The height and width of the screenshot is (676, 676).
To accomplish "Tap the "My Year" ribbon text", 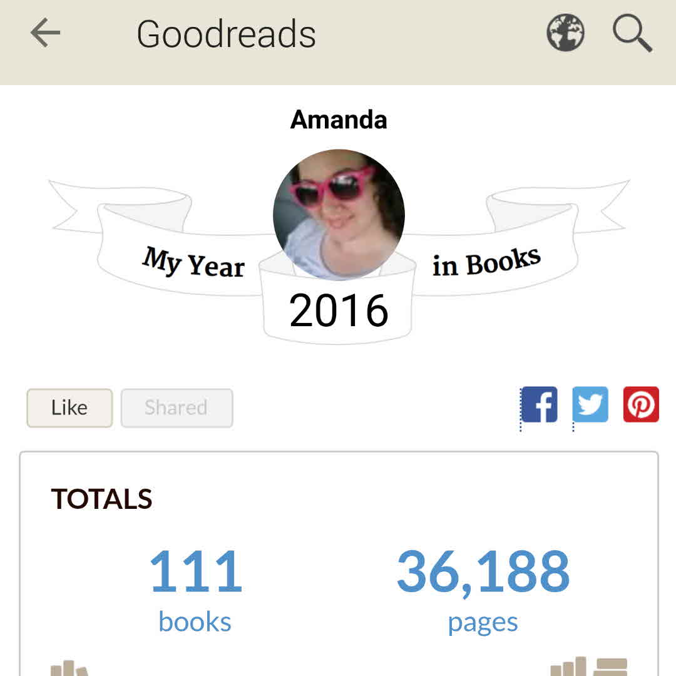I will 193,262.
